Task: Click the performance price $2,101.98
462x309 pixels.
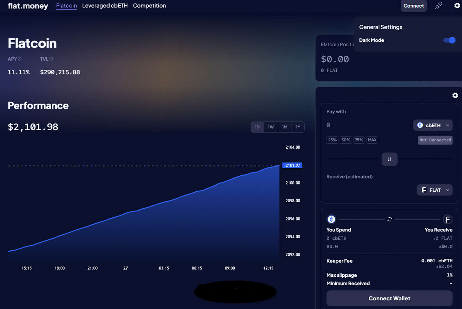Action: tap(33, 127)
